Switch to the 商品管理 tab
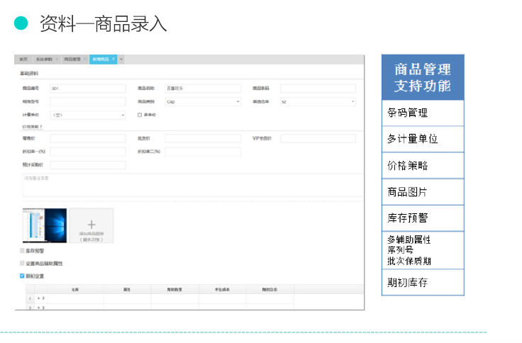This screenshot has height=343, width=522. (72, 59)
